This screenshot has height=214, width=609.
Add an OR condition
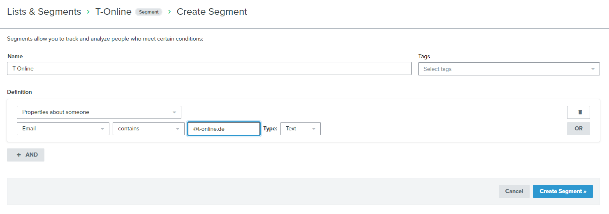578,129
